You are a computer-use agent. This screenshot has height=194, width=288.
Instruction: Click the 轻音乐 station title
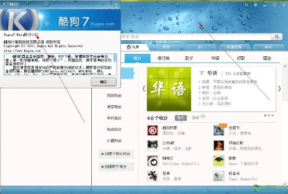[x=234, y=173]
